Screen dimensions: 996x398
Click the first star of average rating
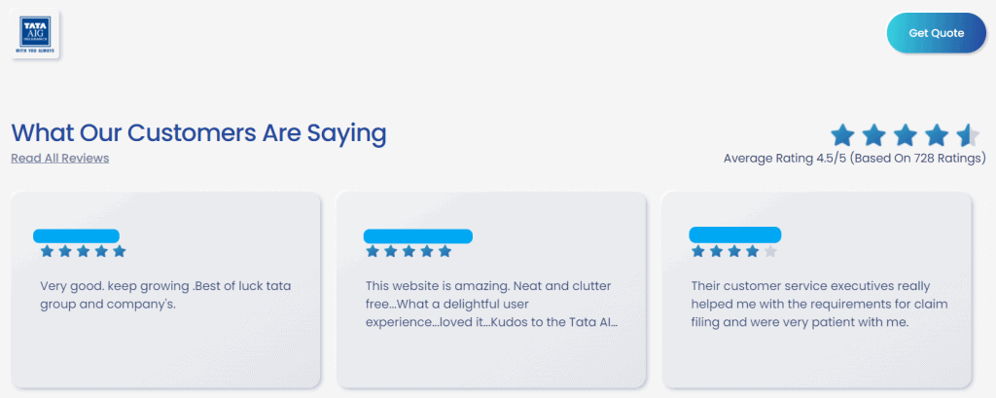842,135
